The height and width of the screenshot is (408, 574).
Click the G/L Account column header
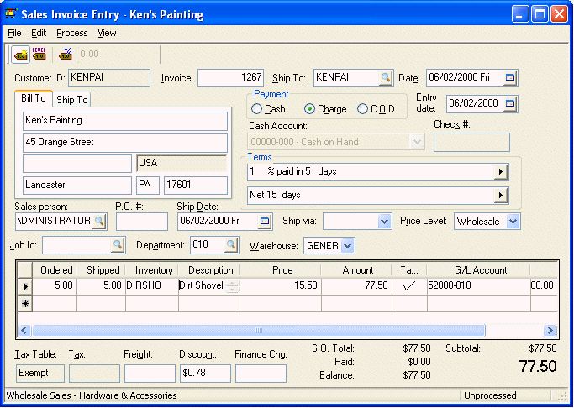click(x=478, y=270)
